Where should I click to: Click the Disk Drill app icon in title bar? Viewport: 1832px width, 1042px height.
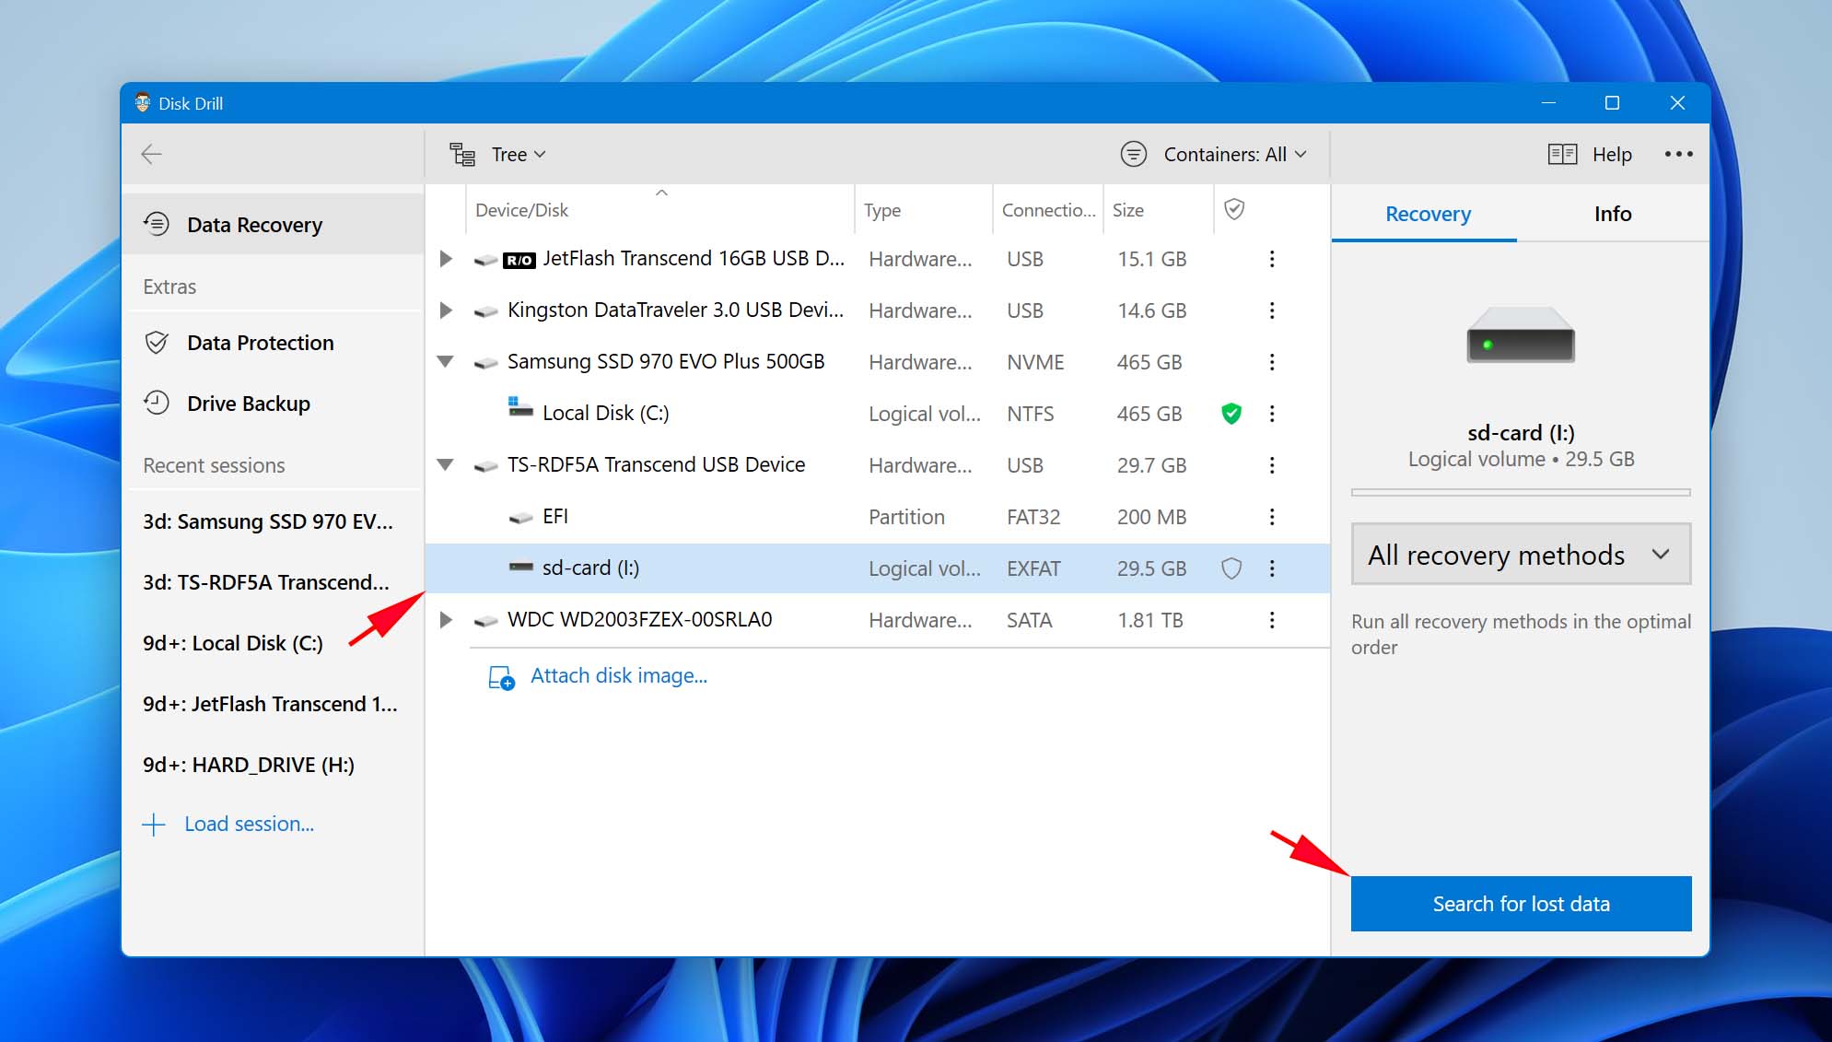pyautogui.click(x=143, y=102)
